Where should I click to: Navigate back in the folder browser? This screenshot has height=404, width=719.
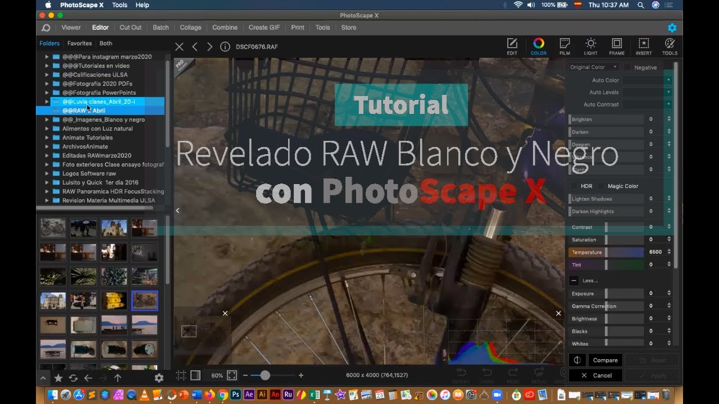88,378
